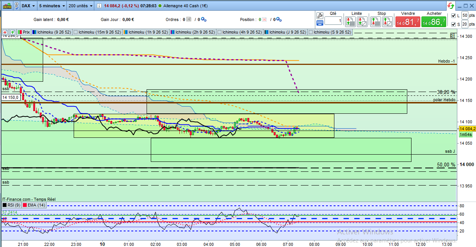Select Ichimoku (9 26 52) legend item
This screenshot has width=476, height=247.
point(52,32)
